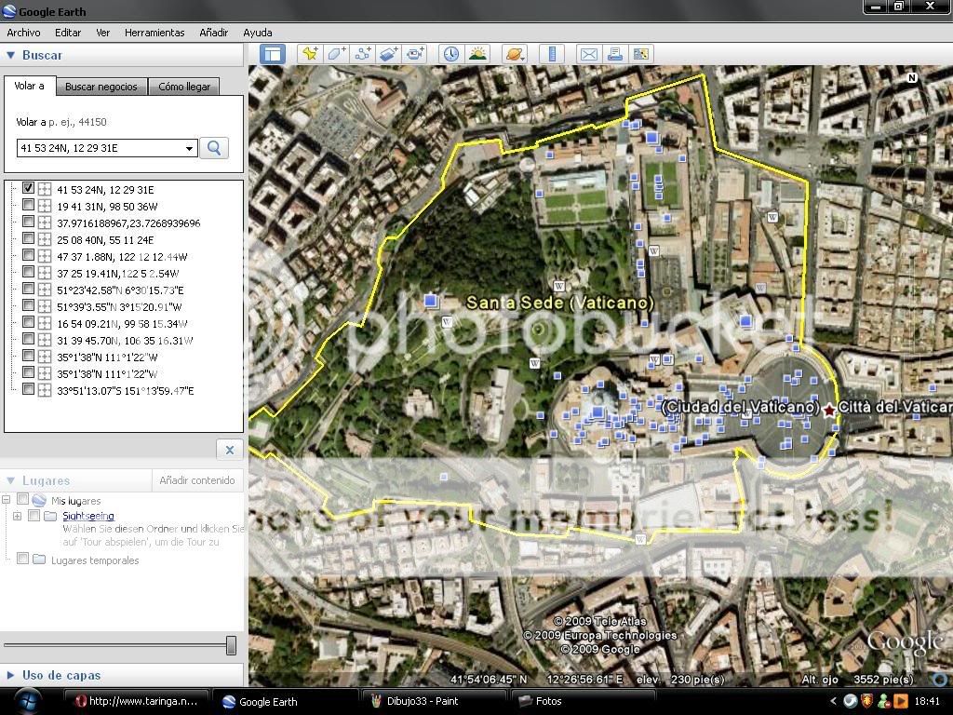The image size is (953, 715).
Task: Add a placemark with the pushpin tool
Action: [x=309, y=54]
